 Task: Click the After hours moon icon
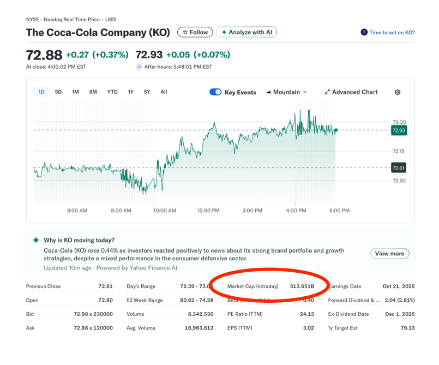pos(139,67)
